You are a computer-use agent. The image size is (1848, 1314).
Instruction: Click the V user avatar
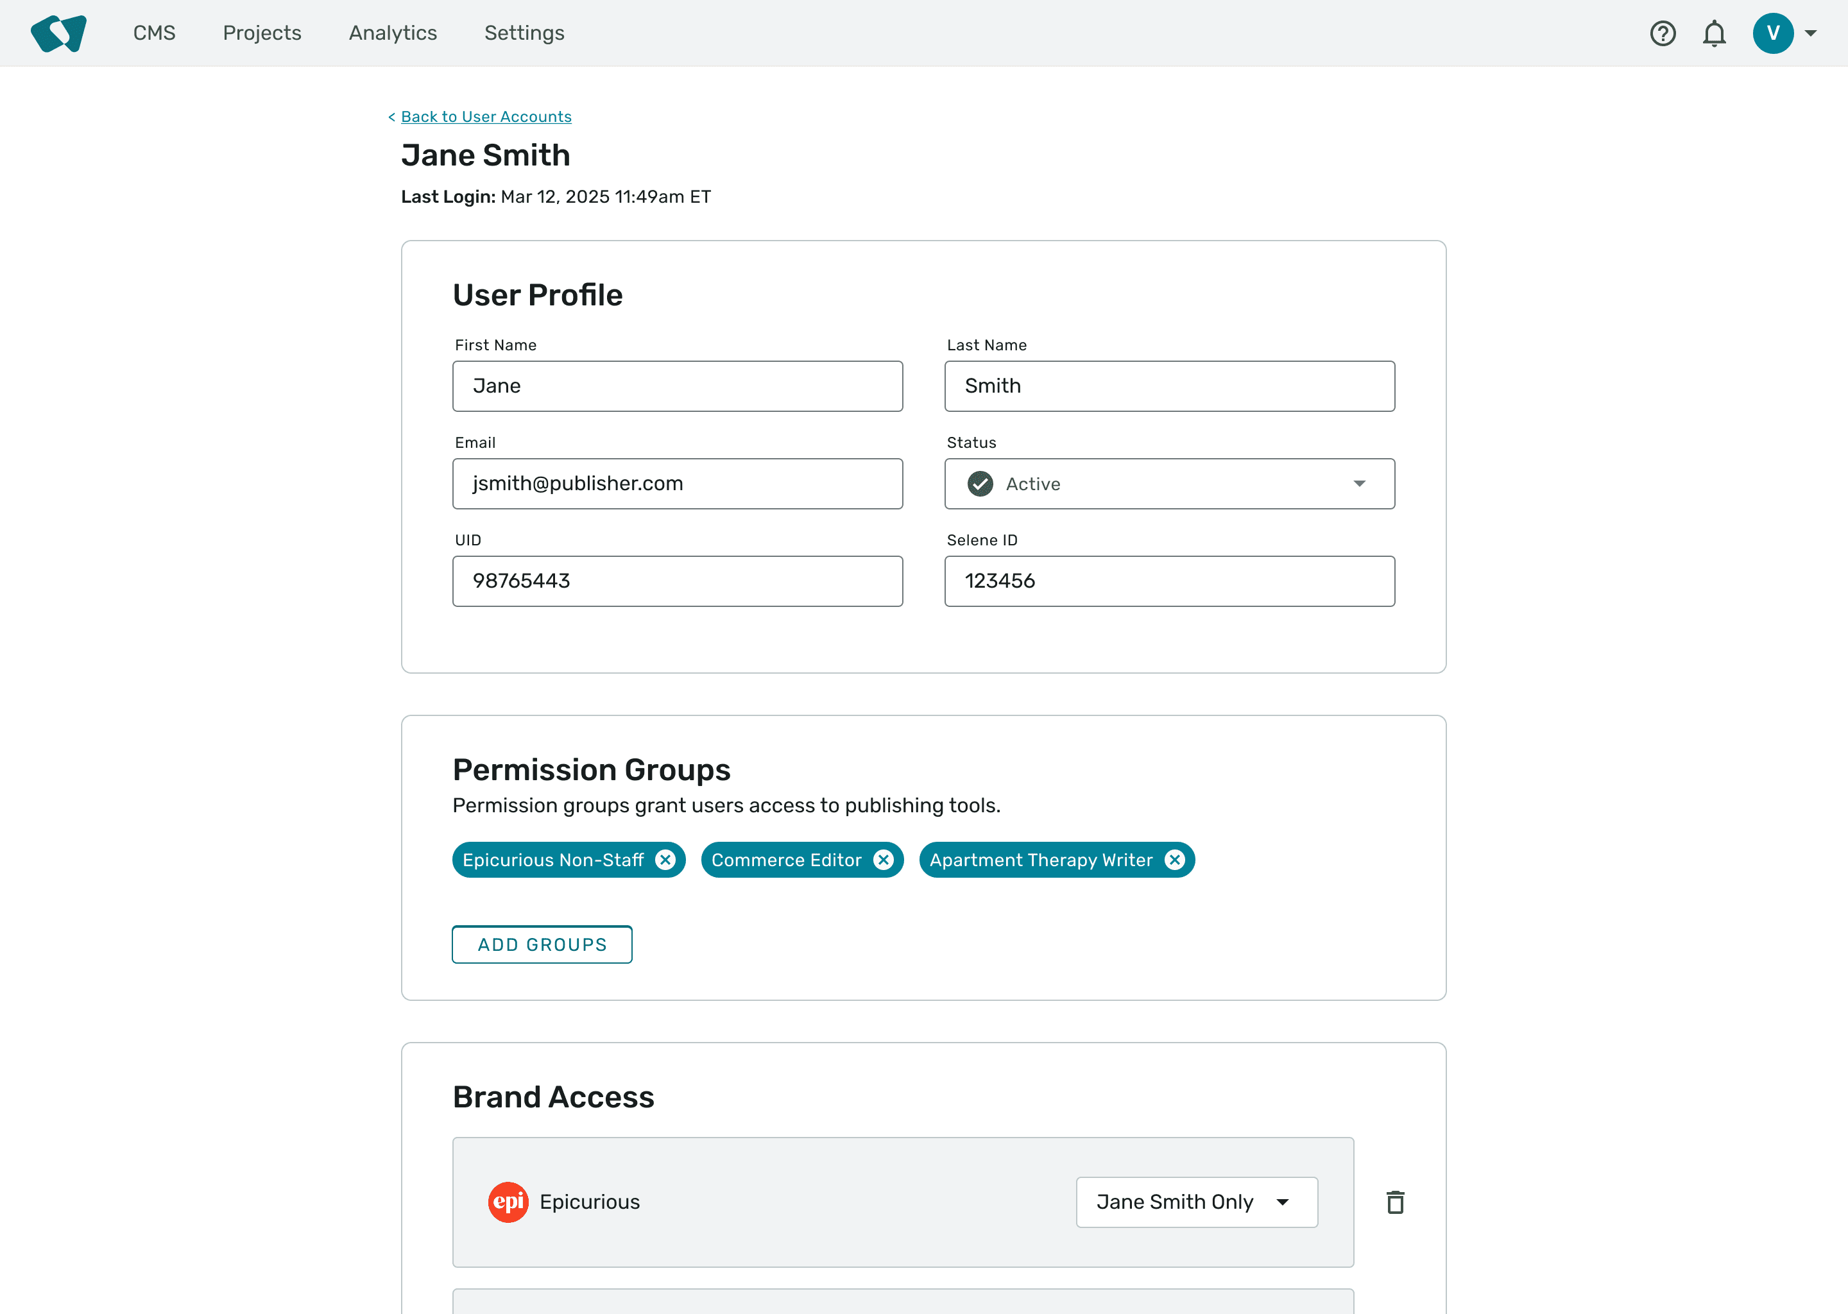1773,33
